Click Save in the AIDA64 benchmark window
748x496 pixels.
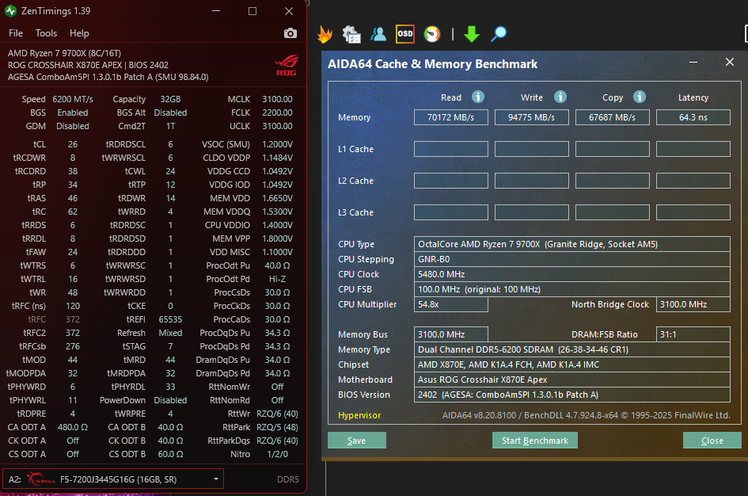(357, 441)
